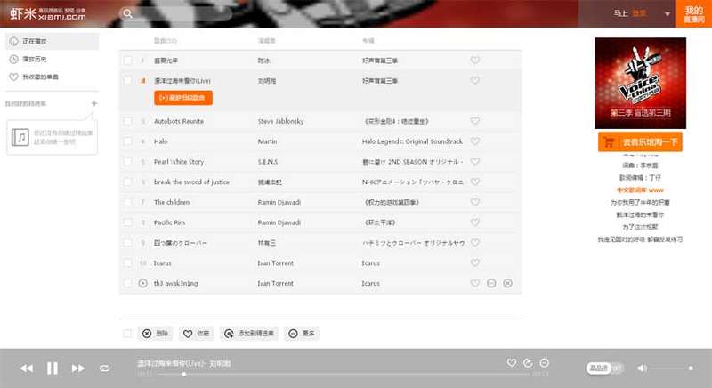This screenshot has height=388, width=712.
Task: Switch the high quality audio toggle
Action: point(604,368)
